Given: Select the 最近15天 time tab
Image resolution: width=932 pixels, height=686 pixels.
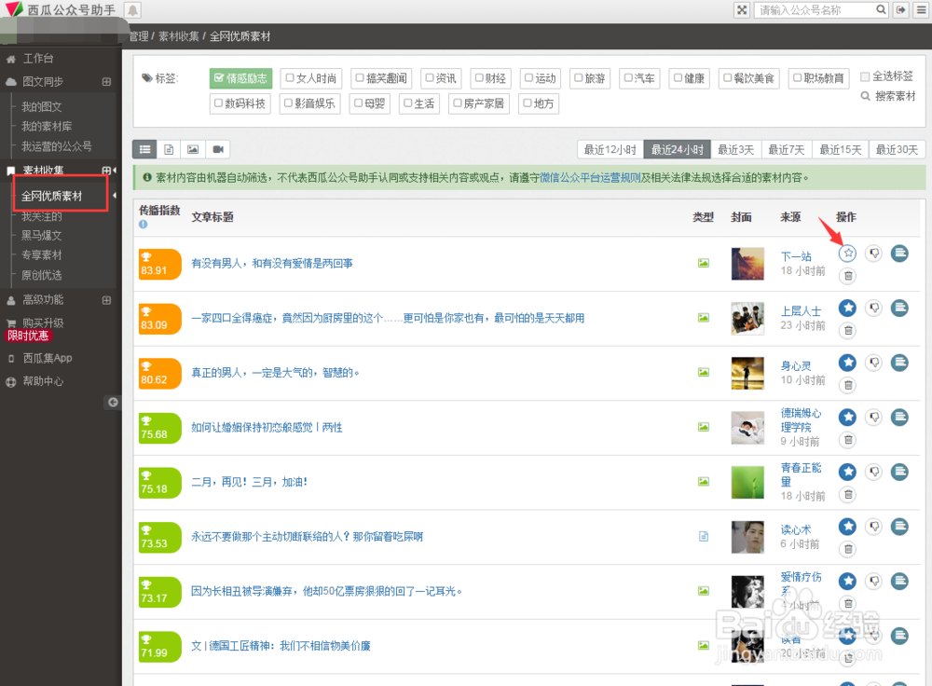Looking at the screenshot, I should [841, 149].
